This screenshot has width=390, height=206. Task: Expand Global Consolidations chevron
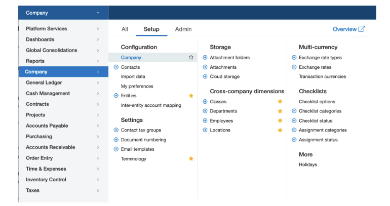click(x=98, y=50)
